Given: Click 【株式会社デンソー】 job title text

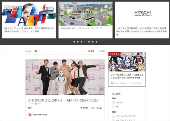Looking at the screenshot, I should point(29,30).
